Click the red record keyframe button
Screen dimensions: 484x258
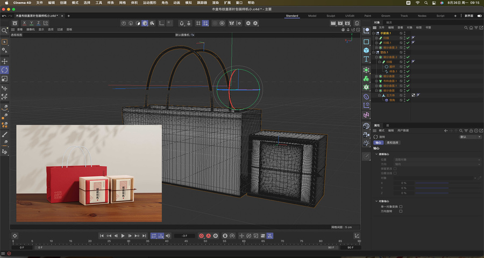(201, 236)
